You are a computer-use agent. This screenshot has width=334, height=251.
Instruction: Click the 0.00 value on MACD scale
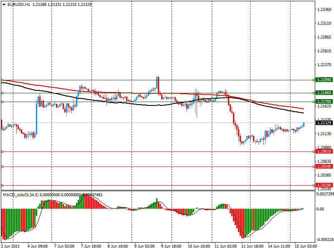tap(321, 209)
